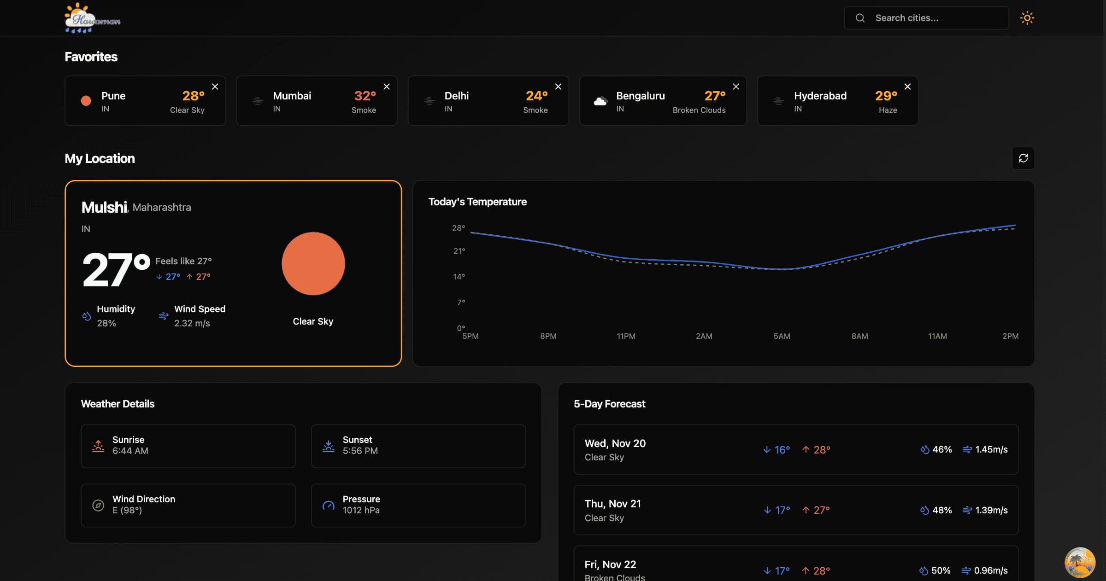Viewport: 1106px width, 581px height.
Task: Click the Feels like 27° text
Action: (183, 261)
